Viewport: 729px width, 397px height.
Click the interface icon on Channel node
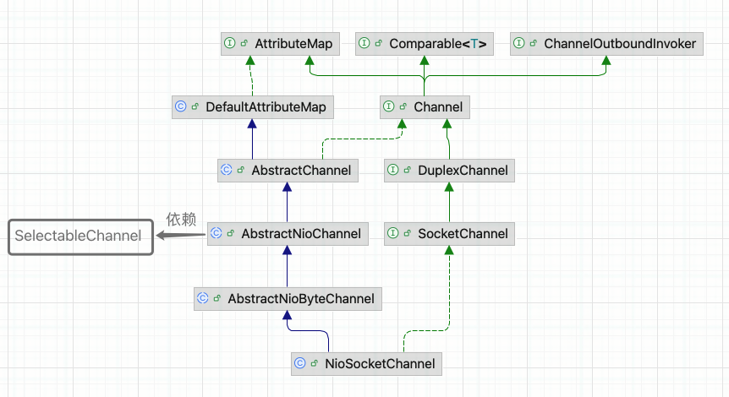[x=388, y=107]
